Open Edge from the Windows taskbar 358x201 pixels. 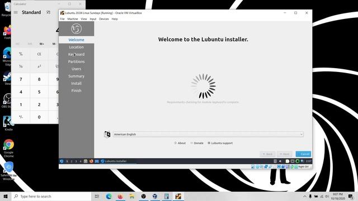coord(109,196)
